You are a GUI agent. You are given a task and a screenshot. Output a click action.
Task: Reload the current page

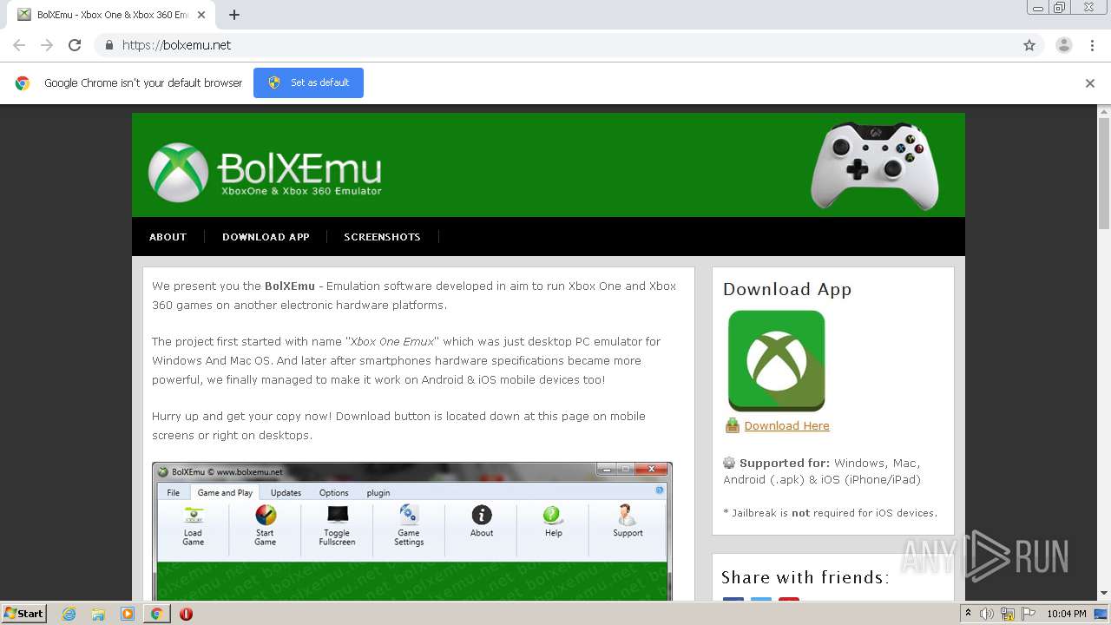click(x=75, y=45)
